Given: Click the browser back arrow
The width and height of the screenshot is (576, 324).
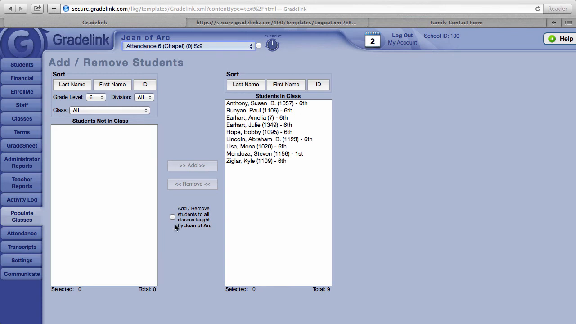Looking at the screenshot, I should coord(9,9).
